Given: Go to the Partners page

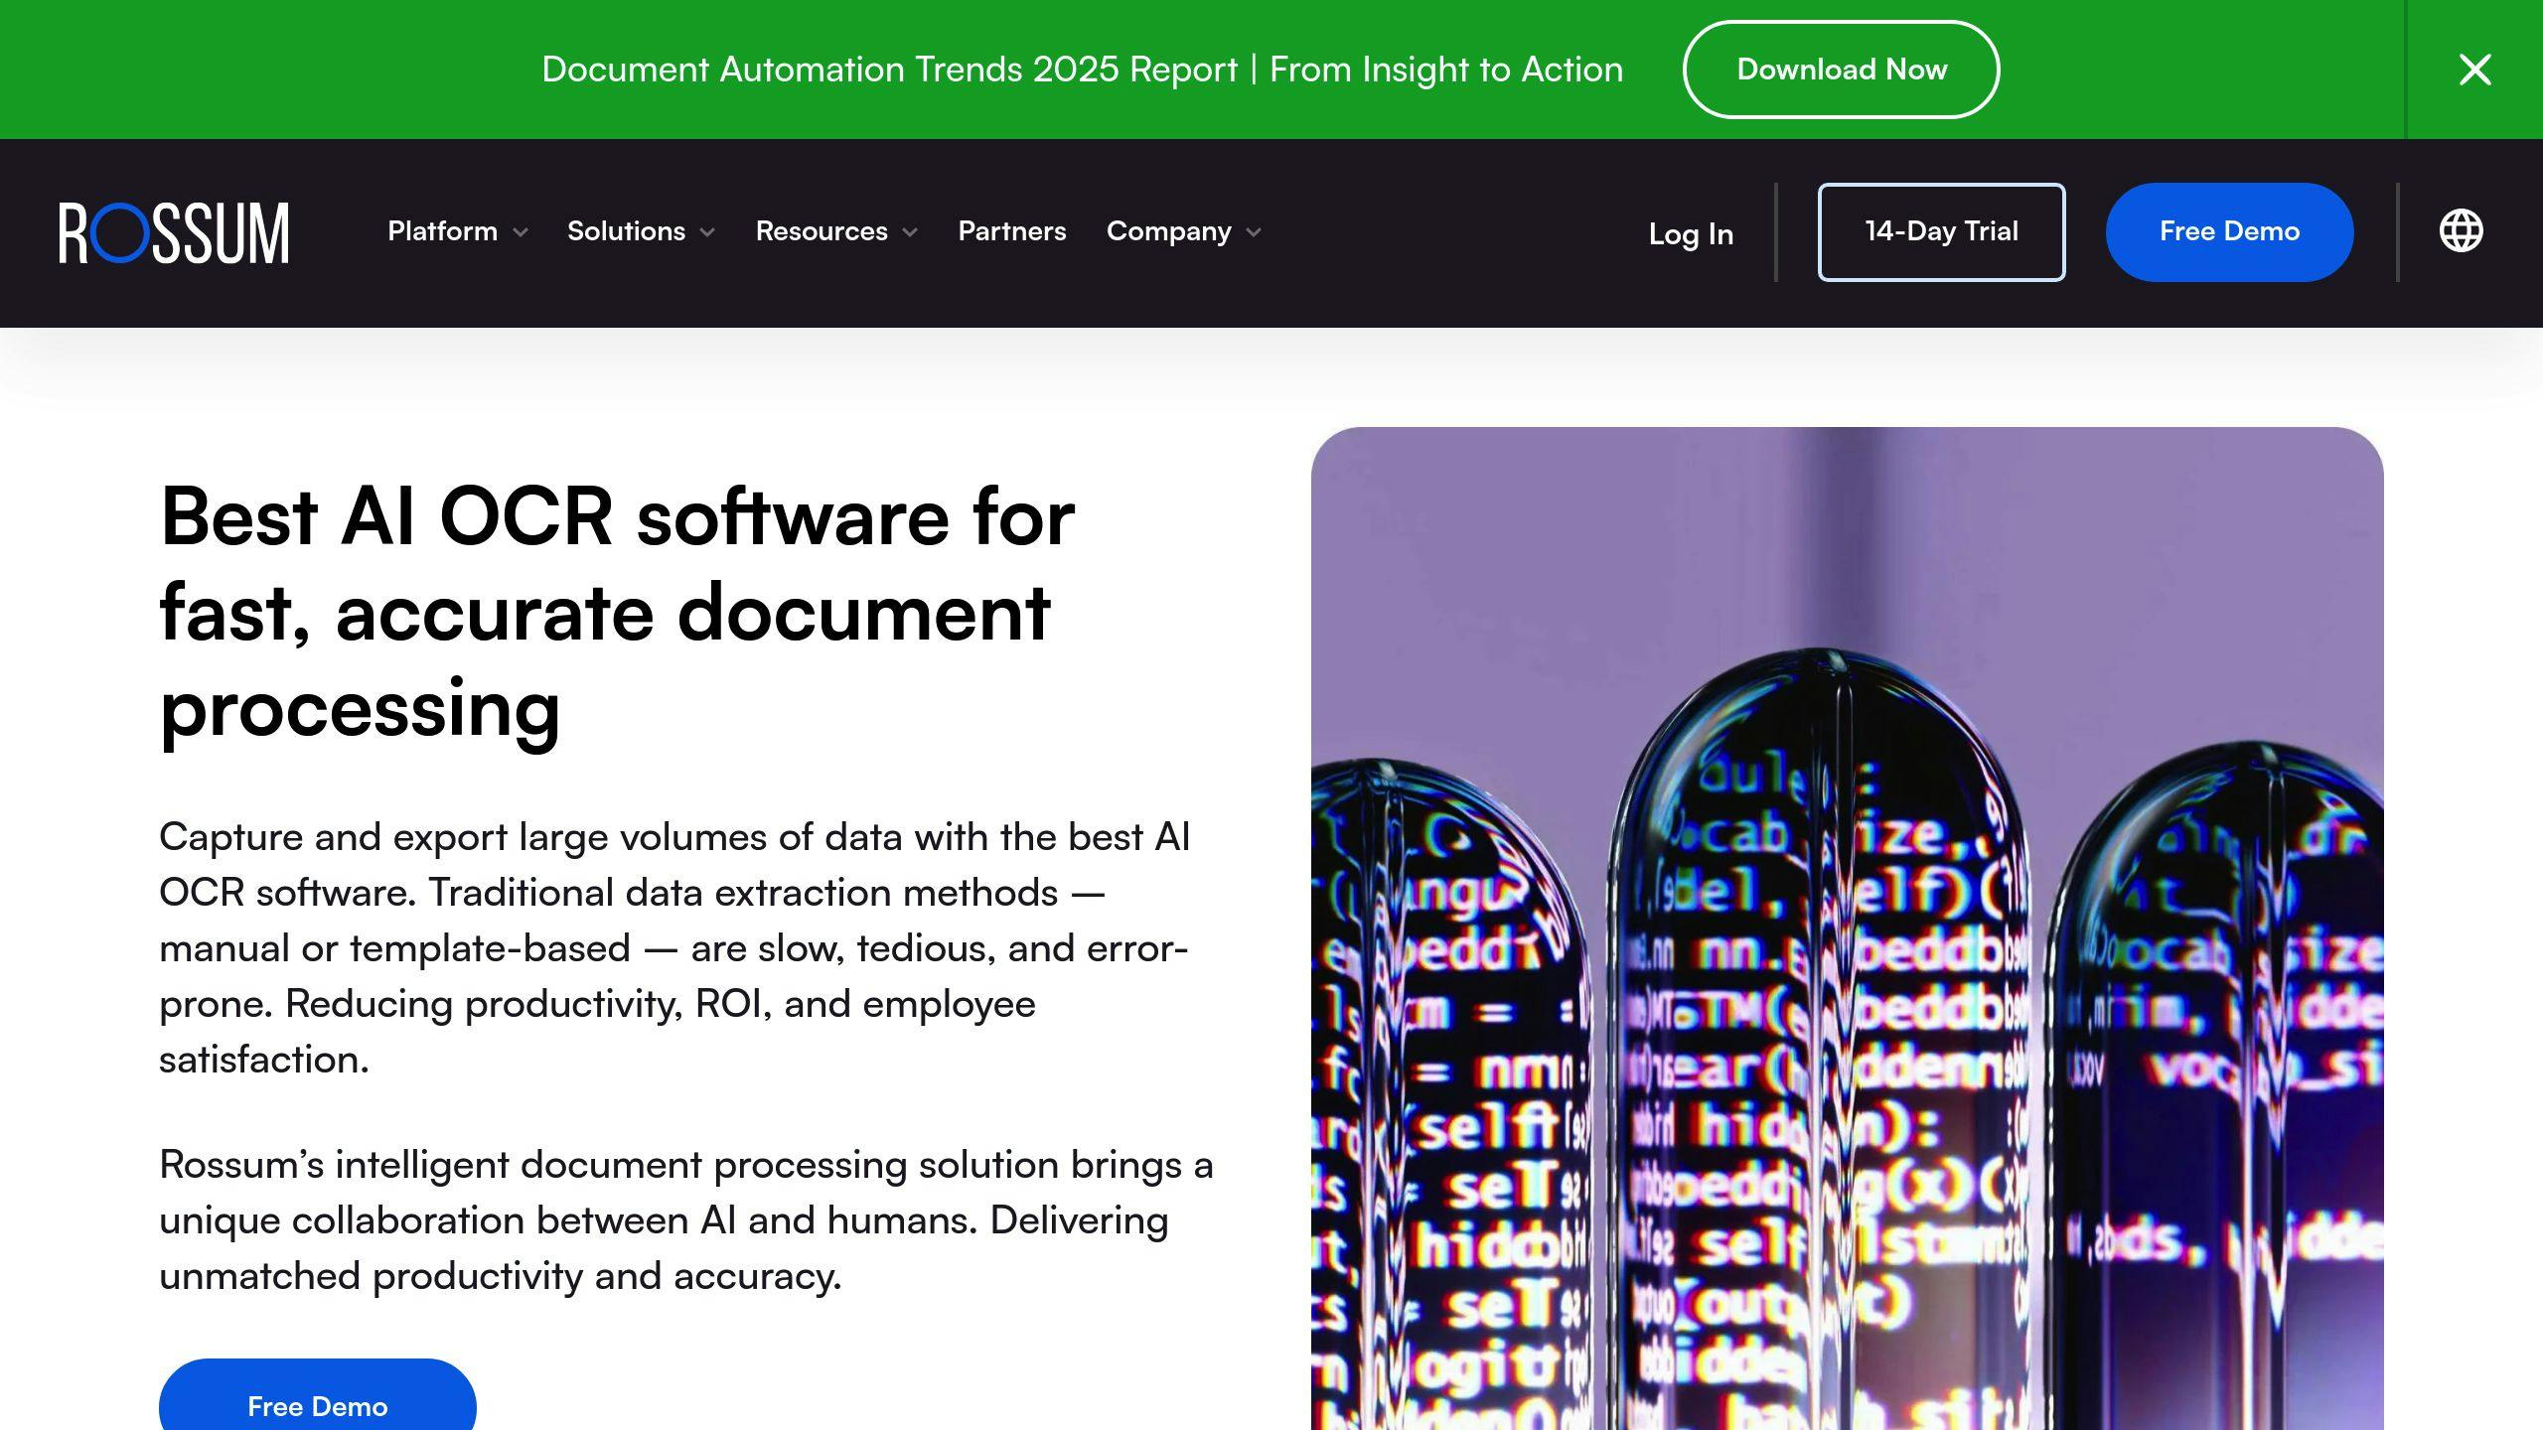Looking at the screenshot, I should click(x=1011, y=231).
